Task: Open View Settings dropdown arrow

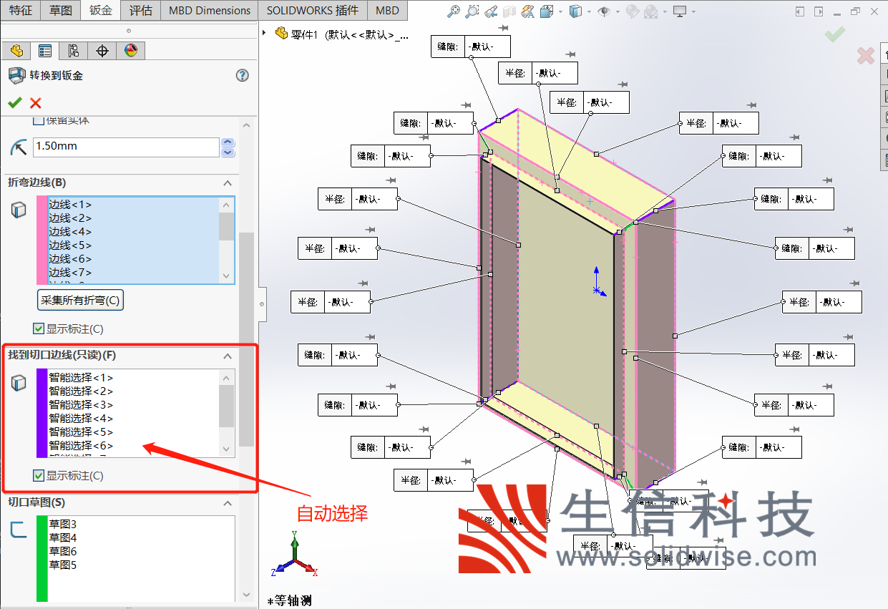Action: pos(693,11)
